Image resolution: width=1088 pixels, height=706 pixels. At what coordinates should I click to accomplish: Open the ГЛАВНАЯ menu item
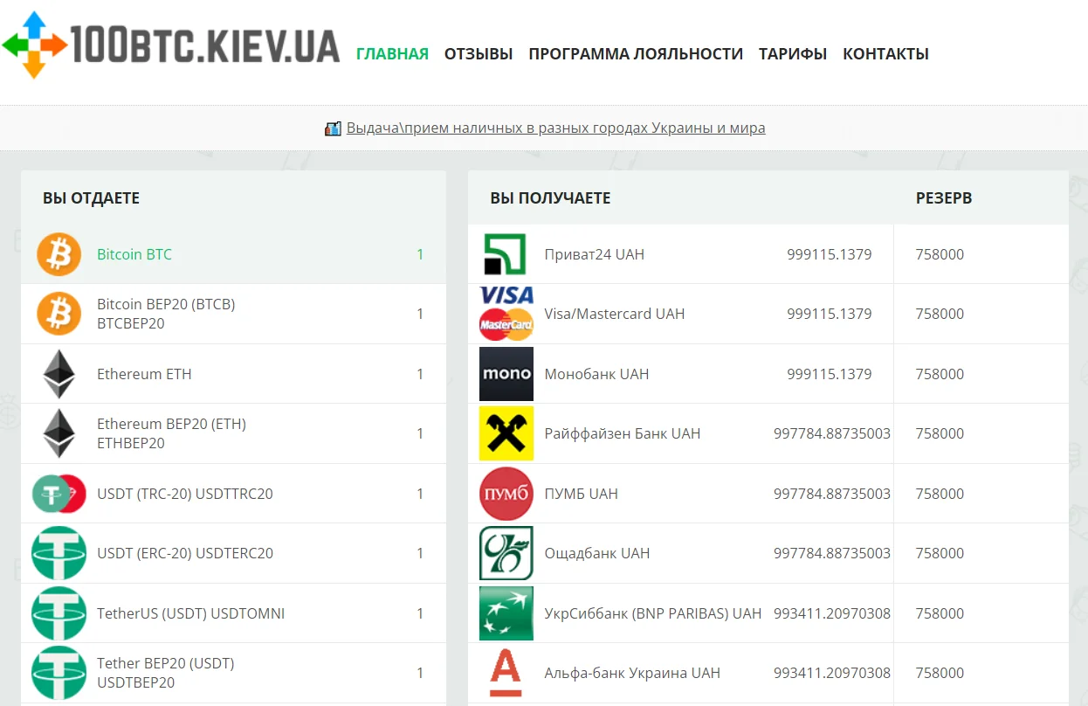point(392,54)
